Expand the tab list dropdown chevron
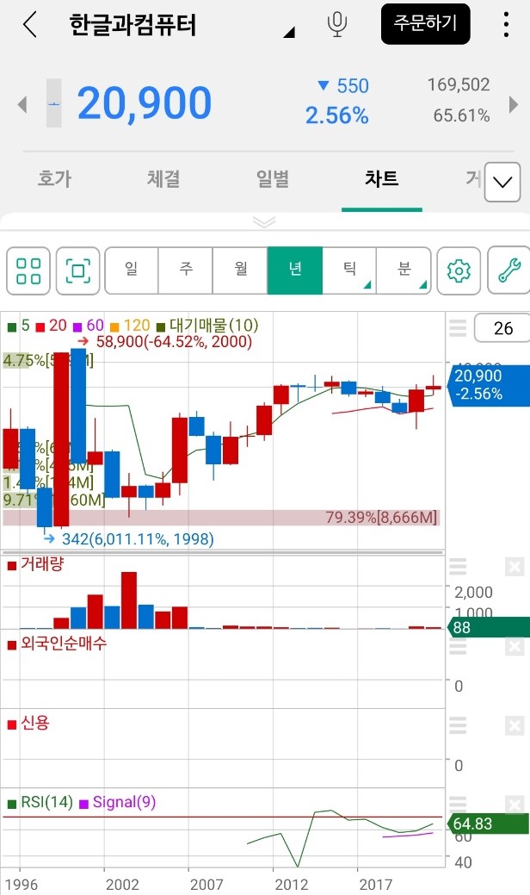530x895 pixels. [502, 182]
